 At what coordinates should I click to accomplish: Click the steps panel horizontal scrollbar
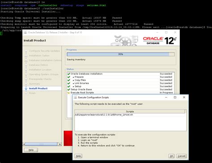pyautogui.click(x=42, y=144)
